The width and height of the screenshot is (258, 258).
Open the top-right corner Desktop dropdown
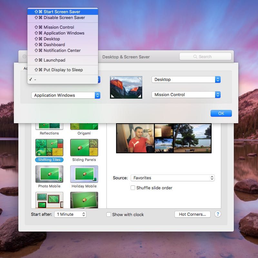coord(186,79)
